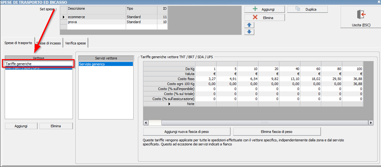Click the Da Kg cell with value 20
This screenshot has height=167, width=381.
[x=269, y=68]
